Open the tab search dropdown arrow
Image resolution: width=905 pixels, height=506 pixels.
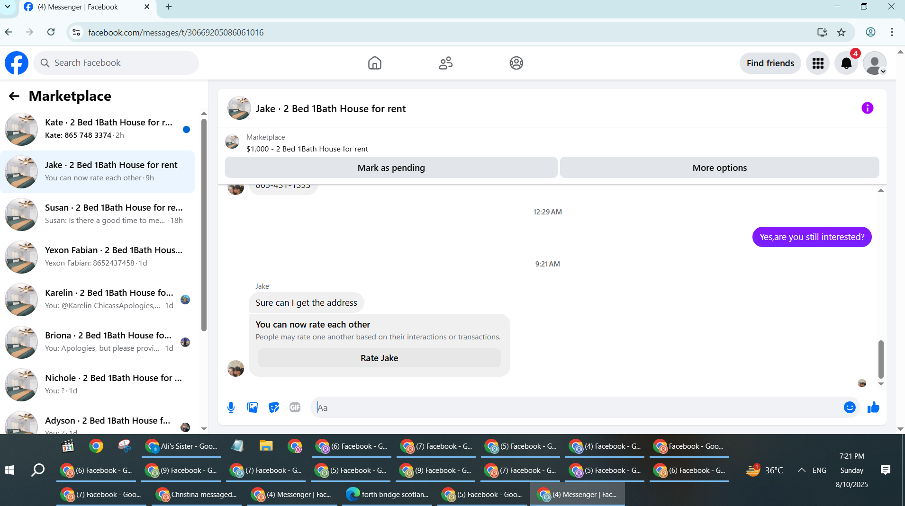[x=8, y=7]
